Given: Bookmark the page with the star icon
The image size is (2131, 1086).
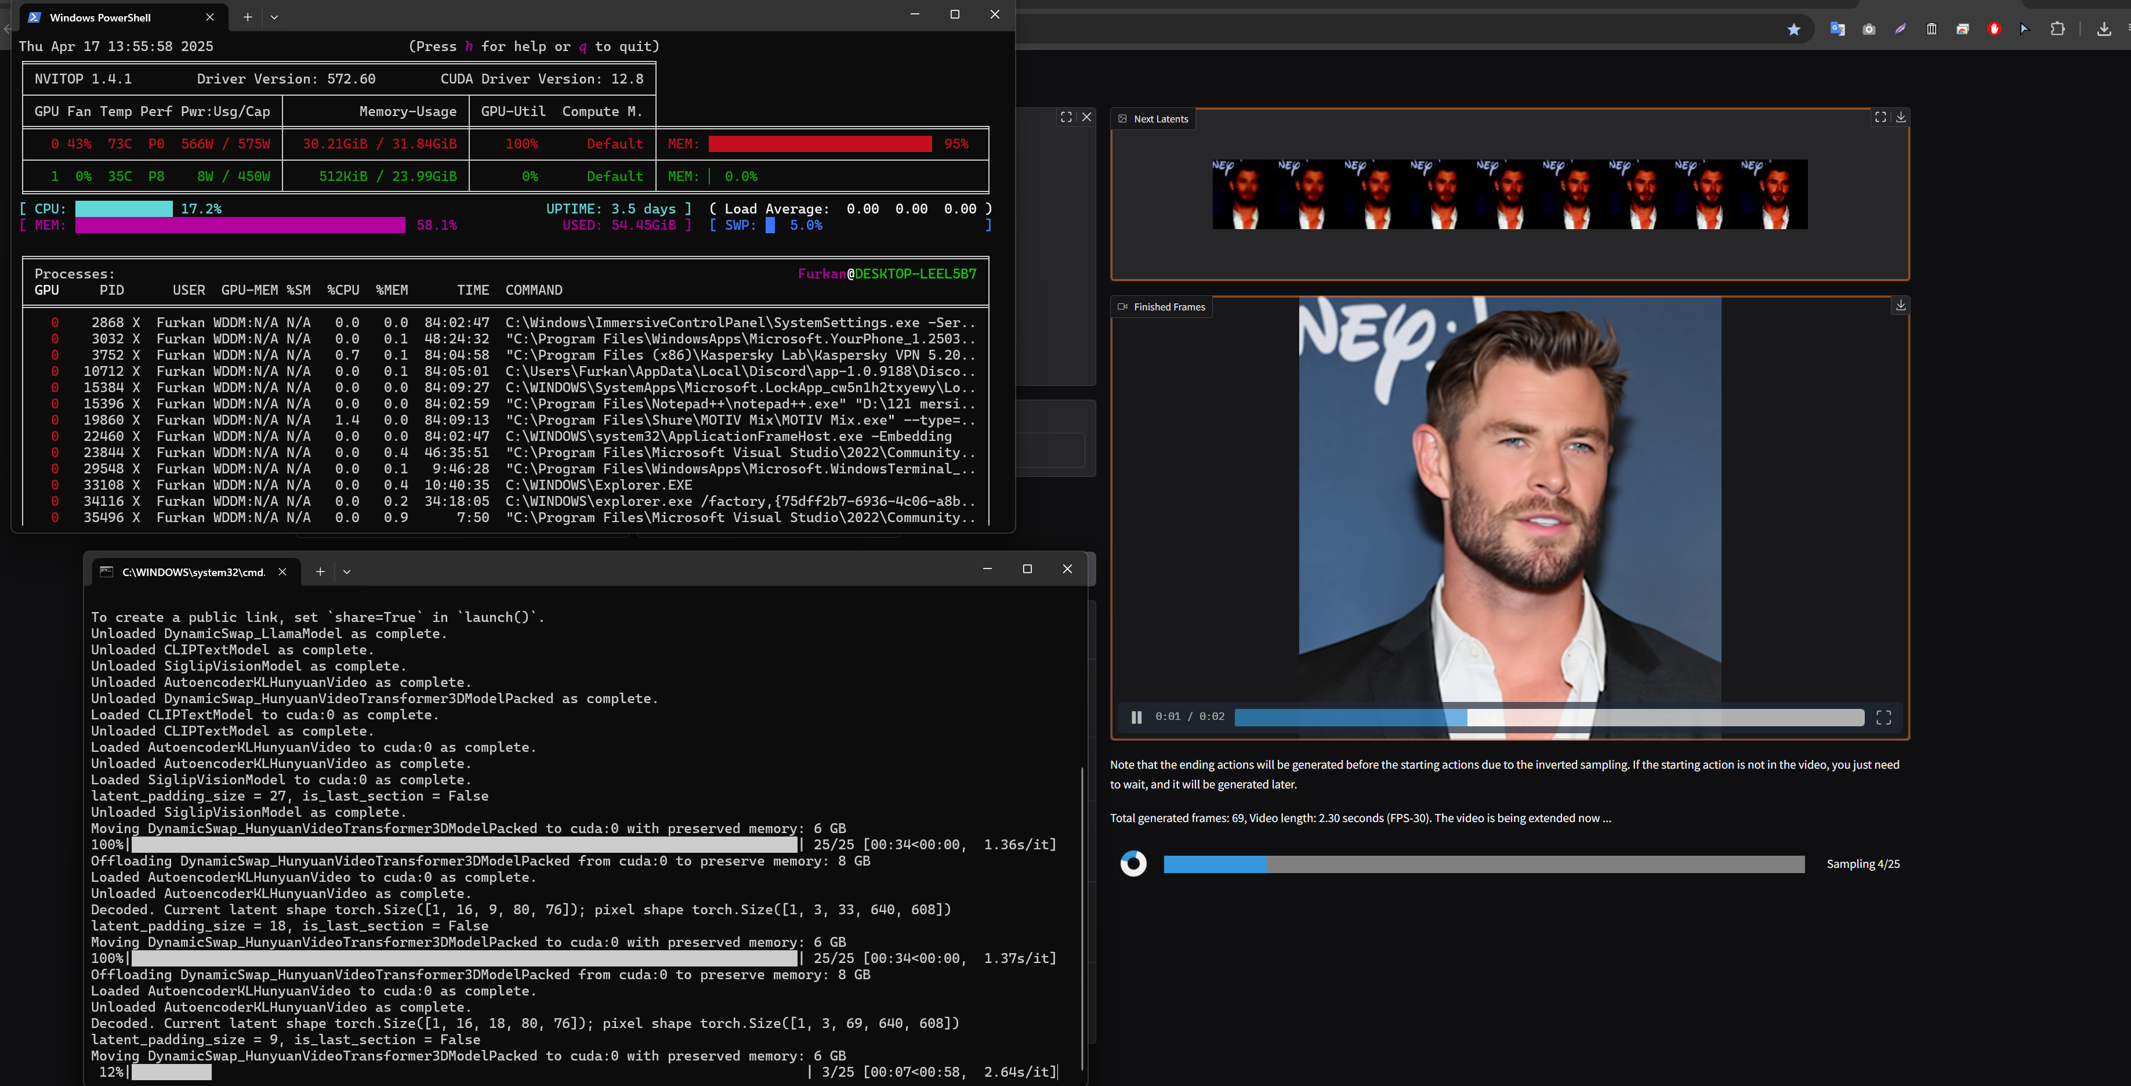Looking at the screenshot, I should pos(1793,29).
